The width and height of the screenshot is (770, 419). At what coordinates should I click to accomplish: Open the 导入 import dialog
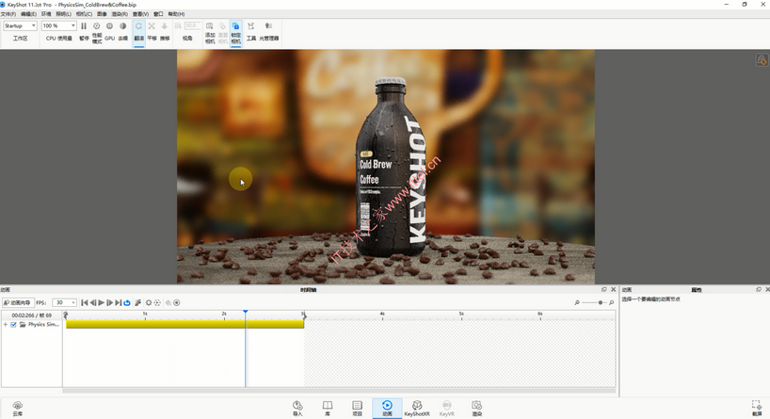297,407
